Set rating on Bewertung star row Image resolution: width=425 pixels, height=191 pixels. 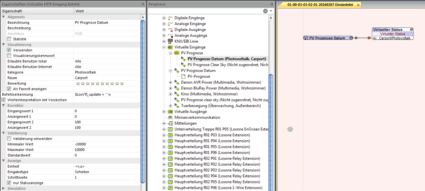tap(100, 83)
